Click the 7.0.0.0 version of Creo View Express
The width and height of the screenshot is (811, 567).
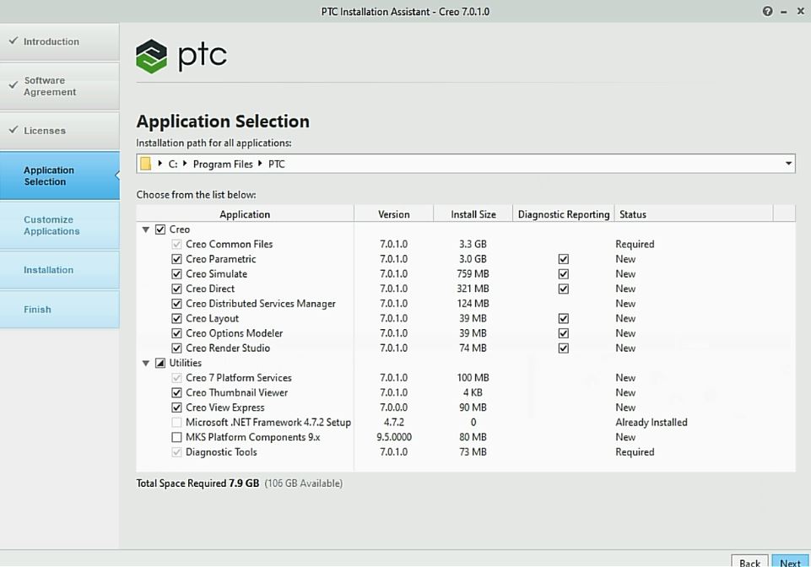[393, 408]
